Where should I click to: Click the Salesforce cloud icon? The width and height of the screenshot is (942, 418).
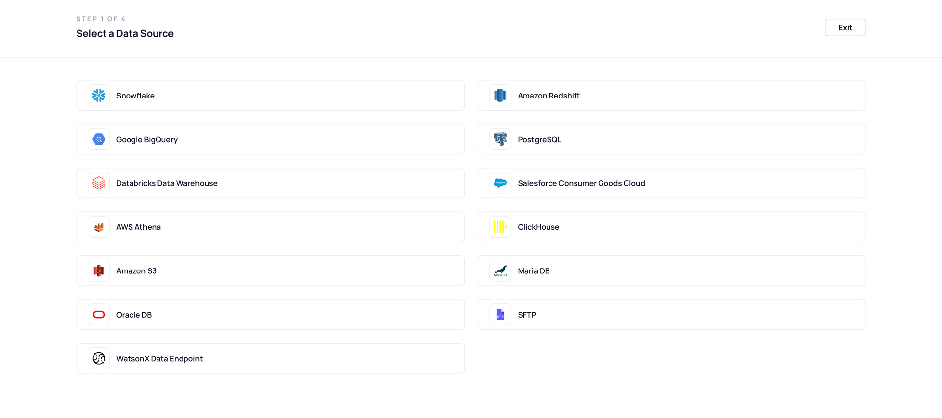[500, 183]
